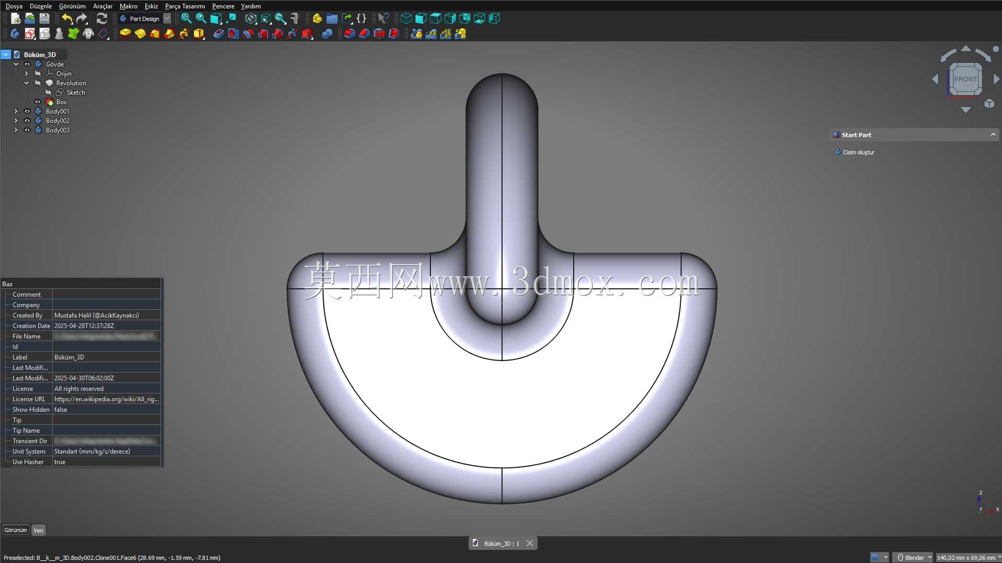Click the What's This help cursor icon
Viewport: 1002px width, 563px height.
[383, 19]
